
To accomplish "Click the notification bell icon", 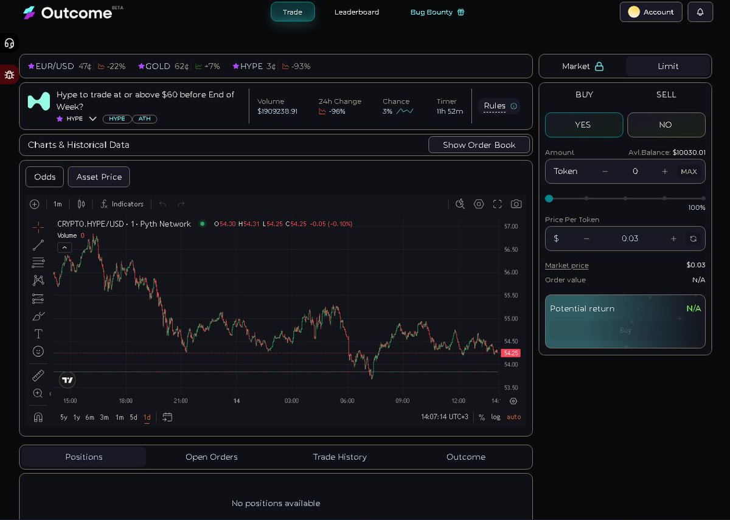I will (700, 12).
